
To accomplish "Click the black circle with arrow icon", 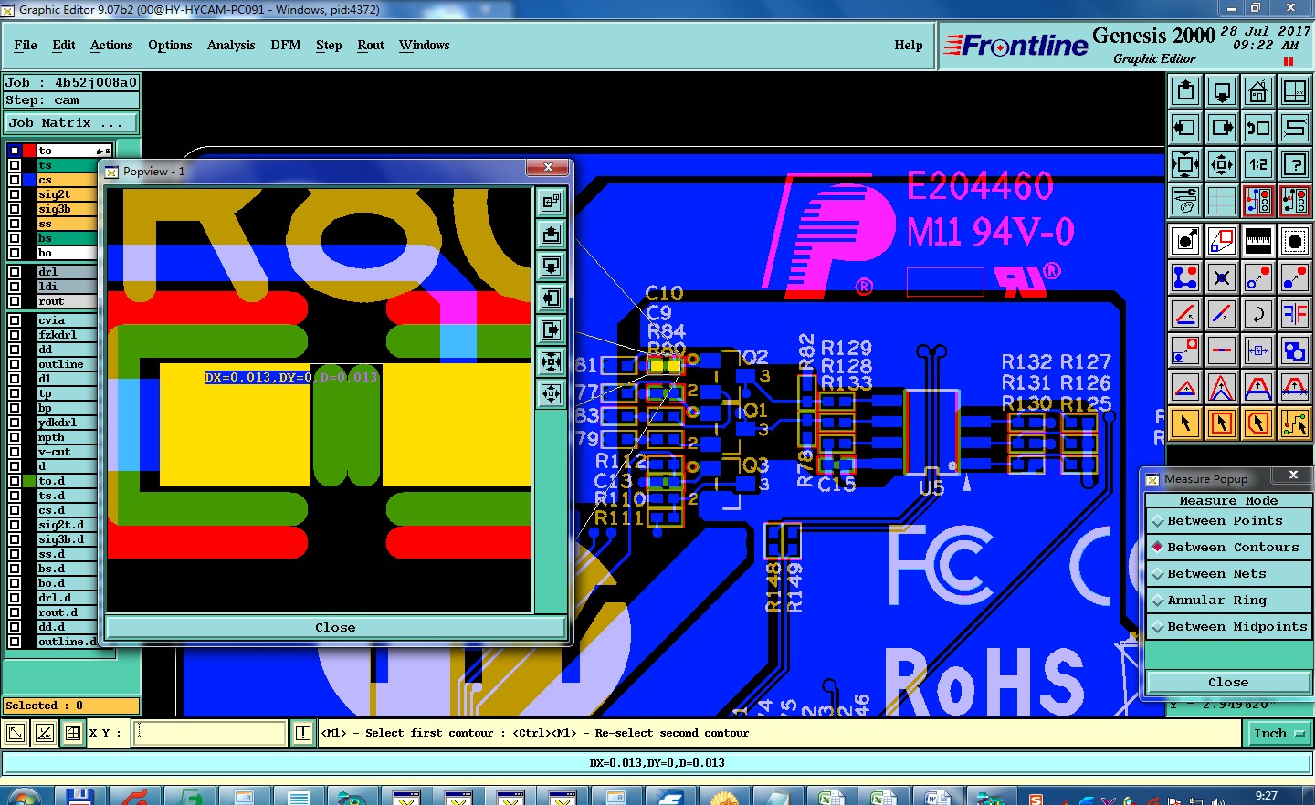I will click(x=1185, y=241).
